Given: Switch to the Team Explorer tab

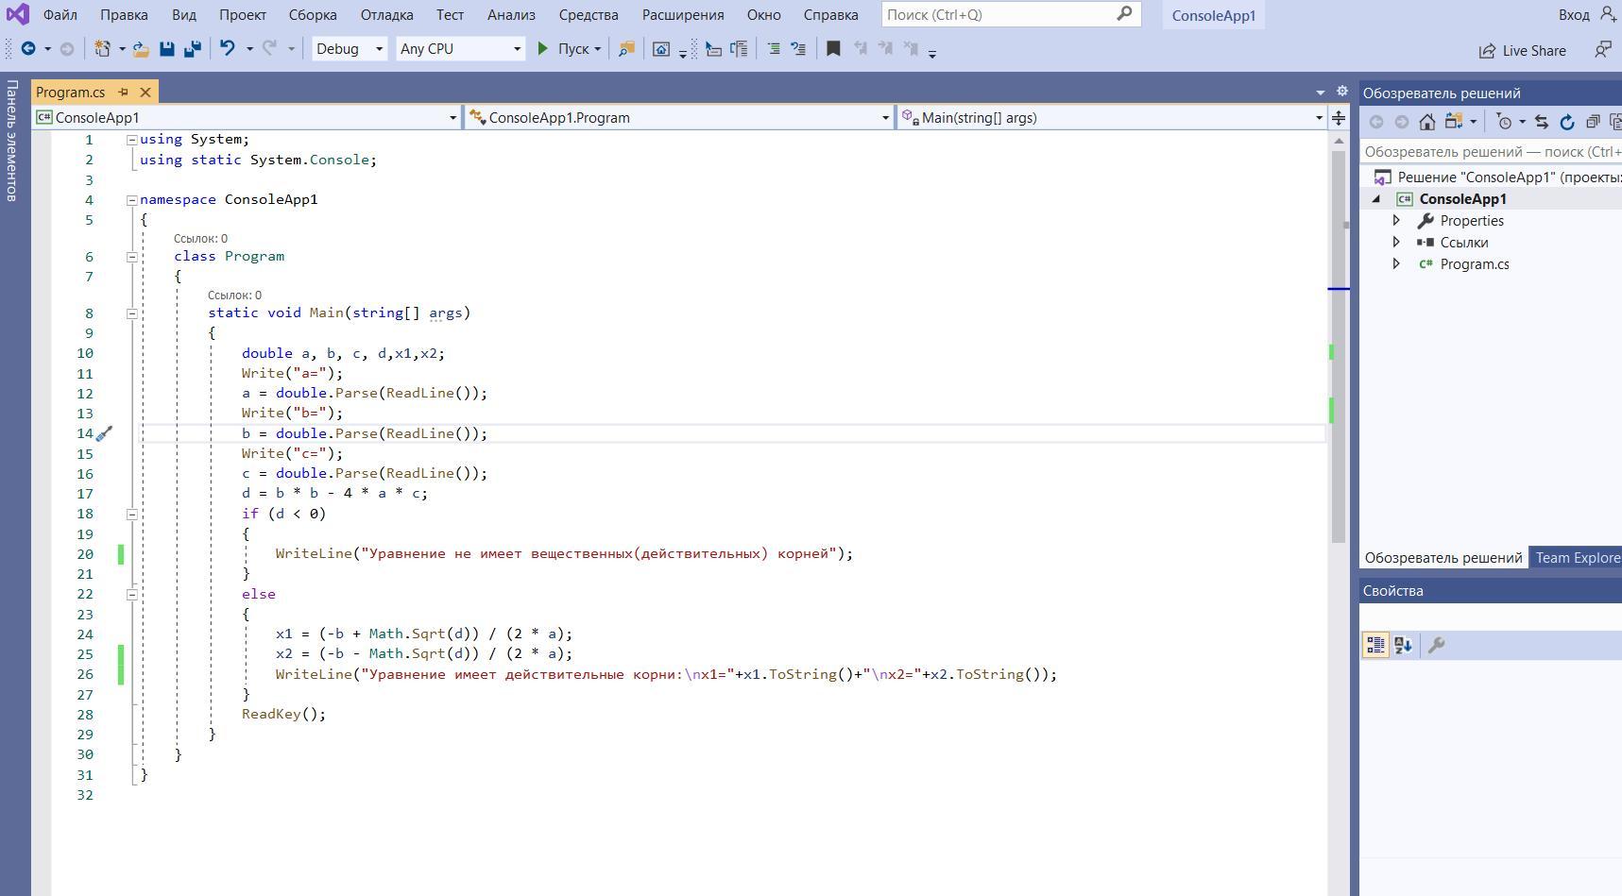Looking at the screenshot, I should point(1576,557).
